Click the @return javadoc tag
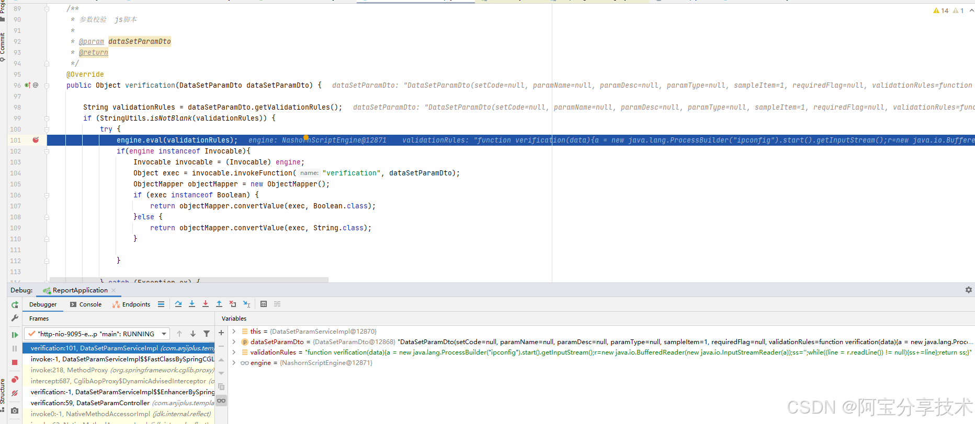The image size is (975, 424). click(94, 52)
